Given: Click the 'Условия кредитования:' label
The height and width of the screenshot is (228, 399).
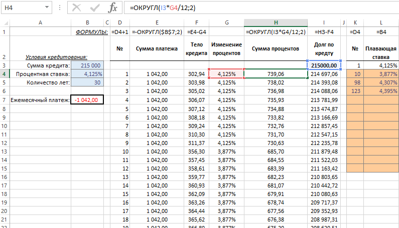Looking at the screenshot, I should tap(57, 57).
